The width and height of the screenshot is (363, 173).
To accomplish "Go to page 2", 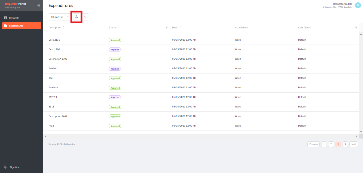I will point(331,144).
